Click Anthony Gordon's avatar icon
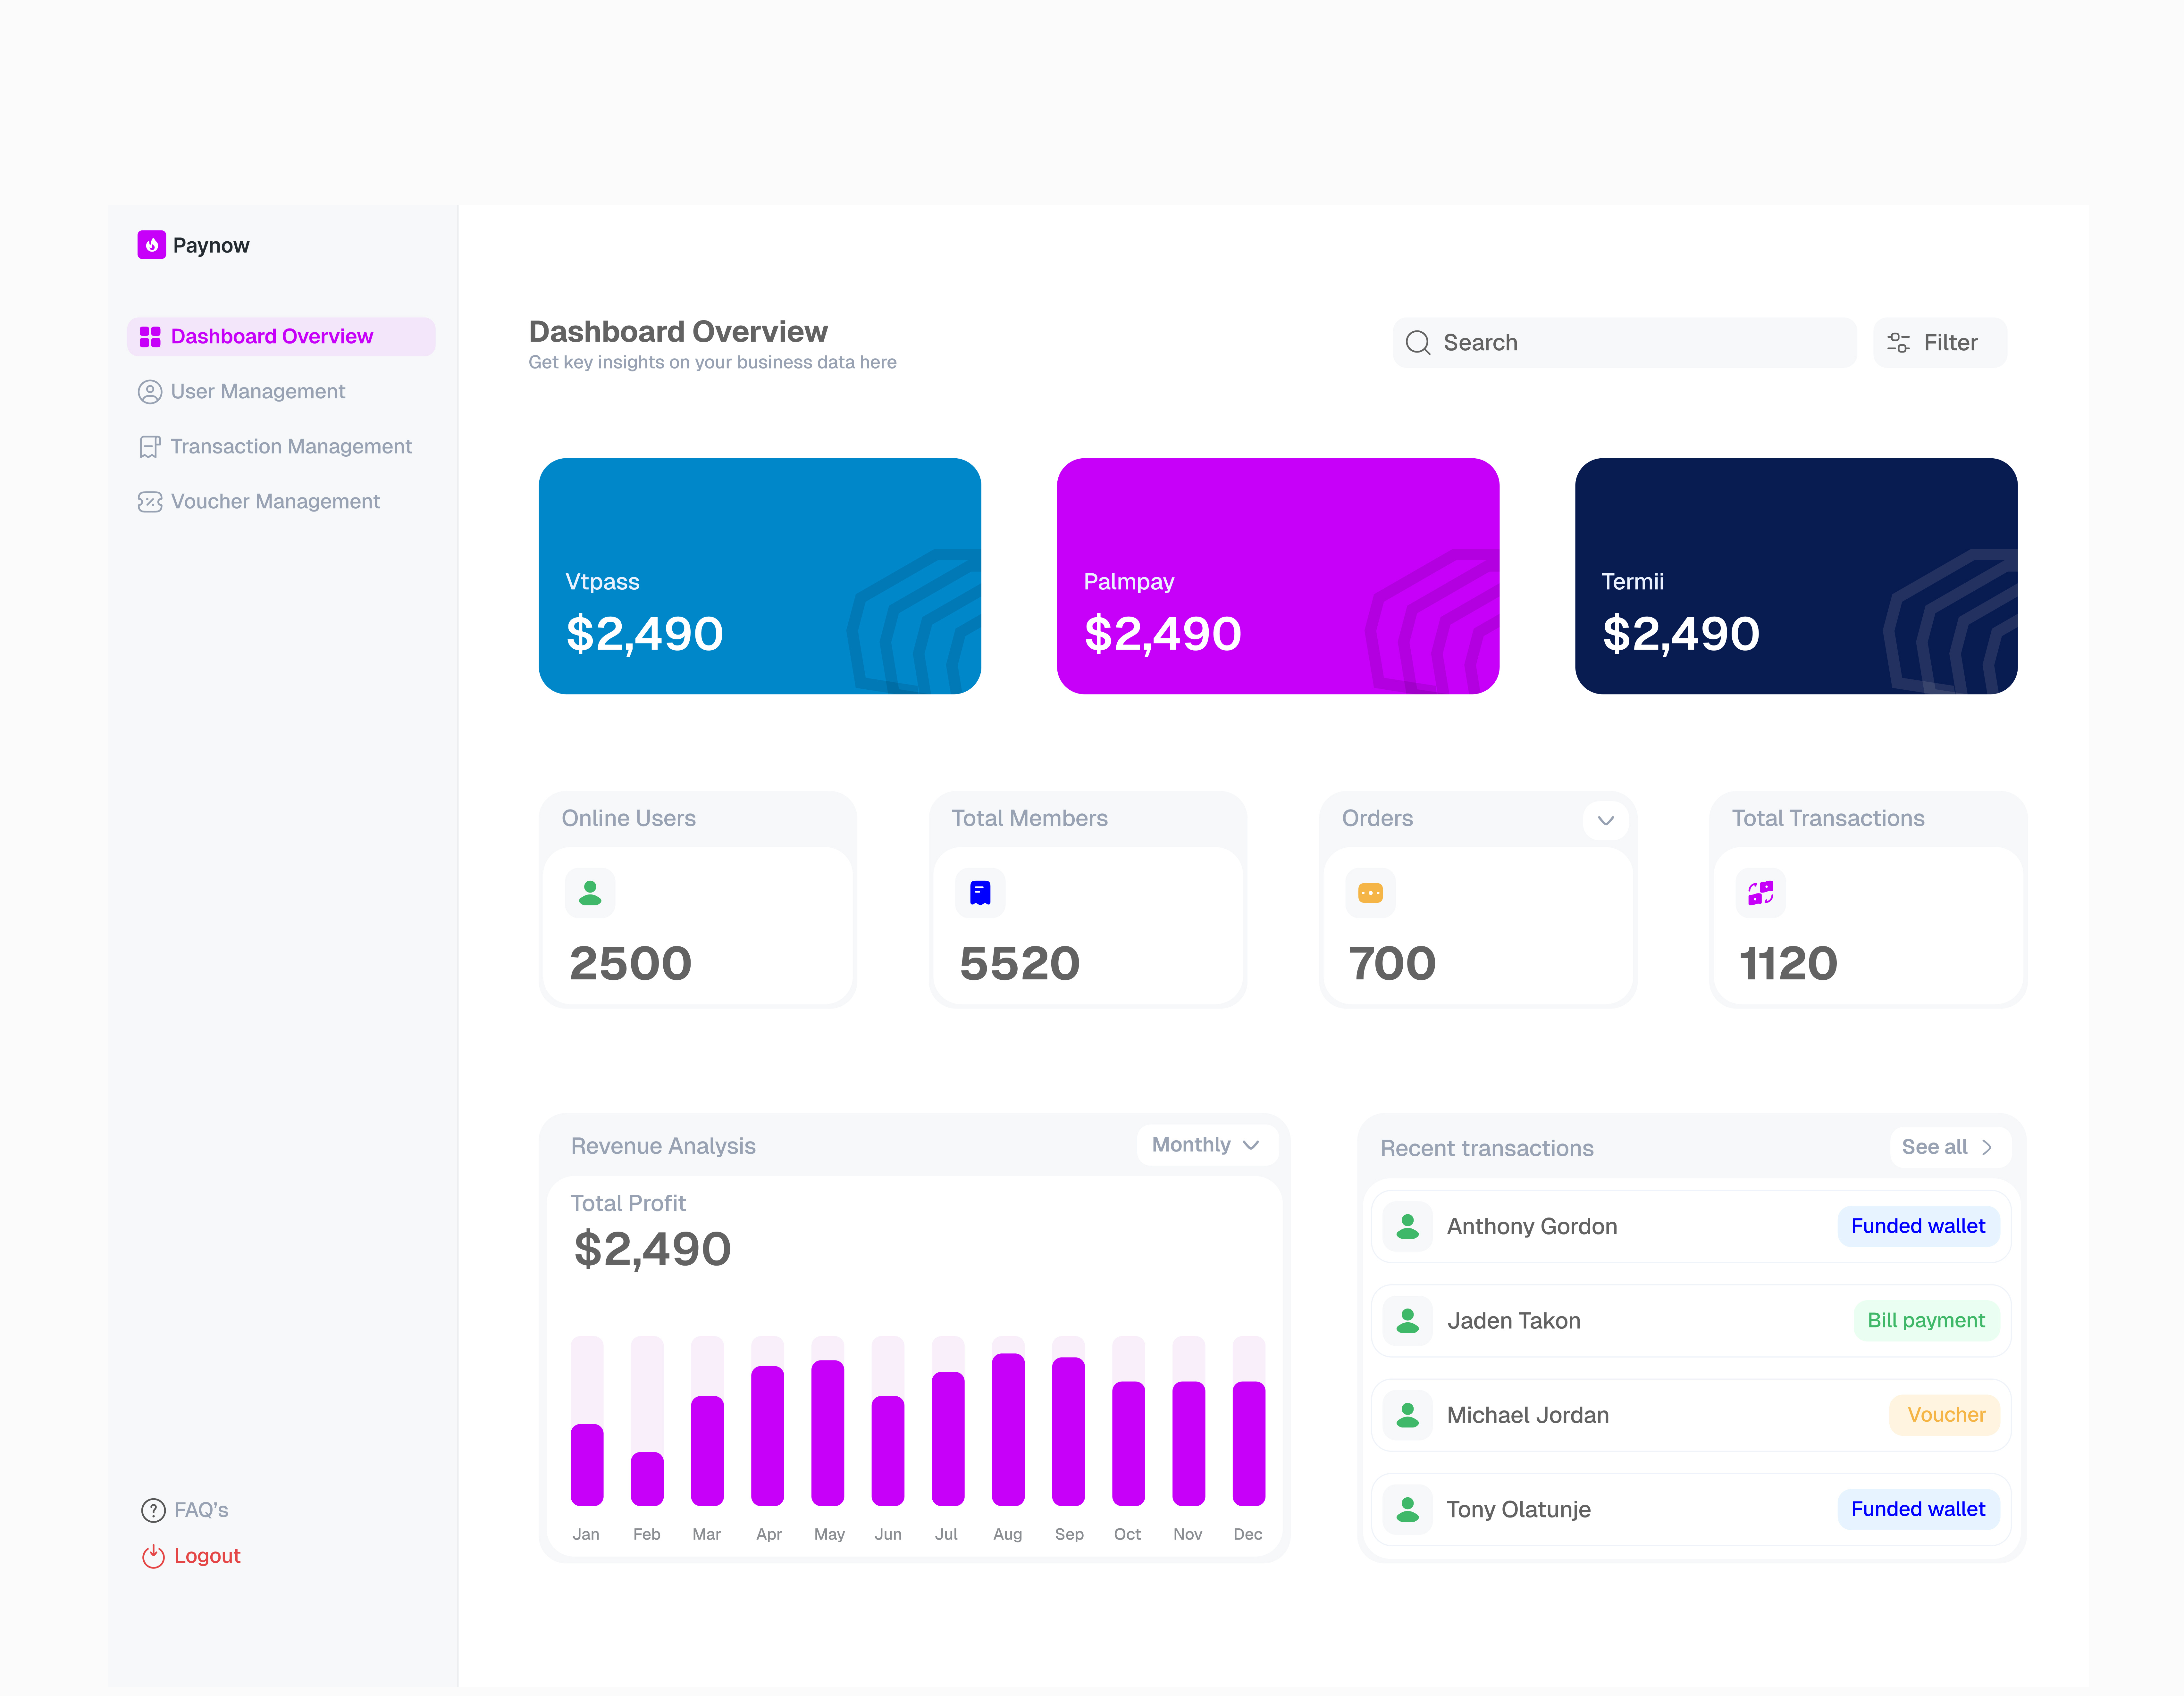 [x=1408, y=1226]
